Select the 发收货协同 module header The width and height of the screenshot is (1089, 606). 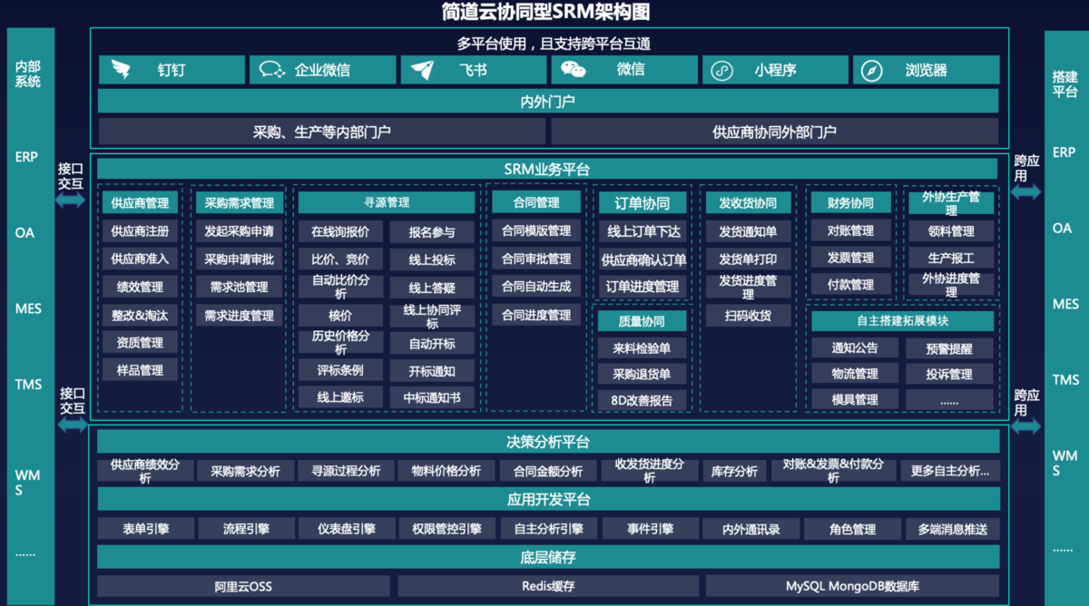point(749,202)
